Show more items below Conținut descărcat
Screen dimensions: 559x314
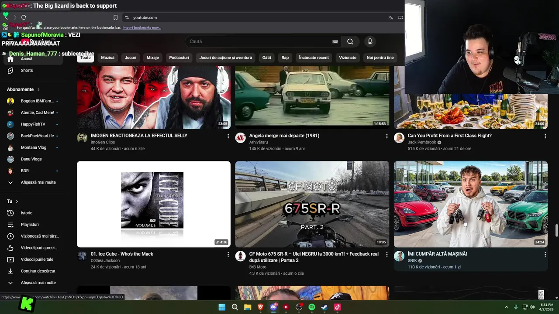tap(33, 283)
